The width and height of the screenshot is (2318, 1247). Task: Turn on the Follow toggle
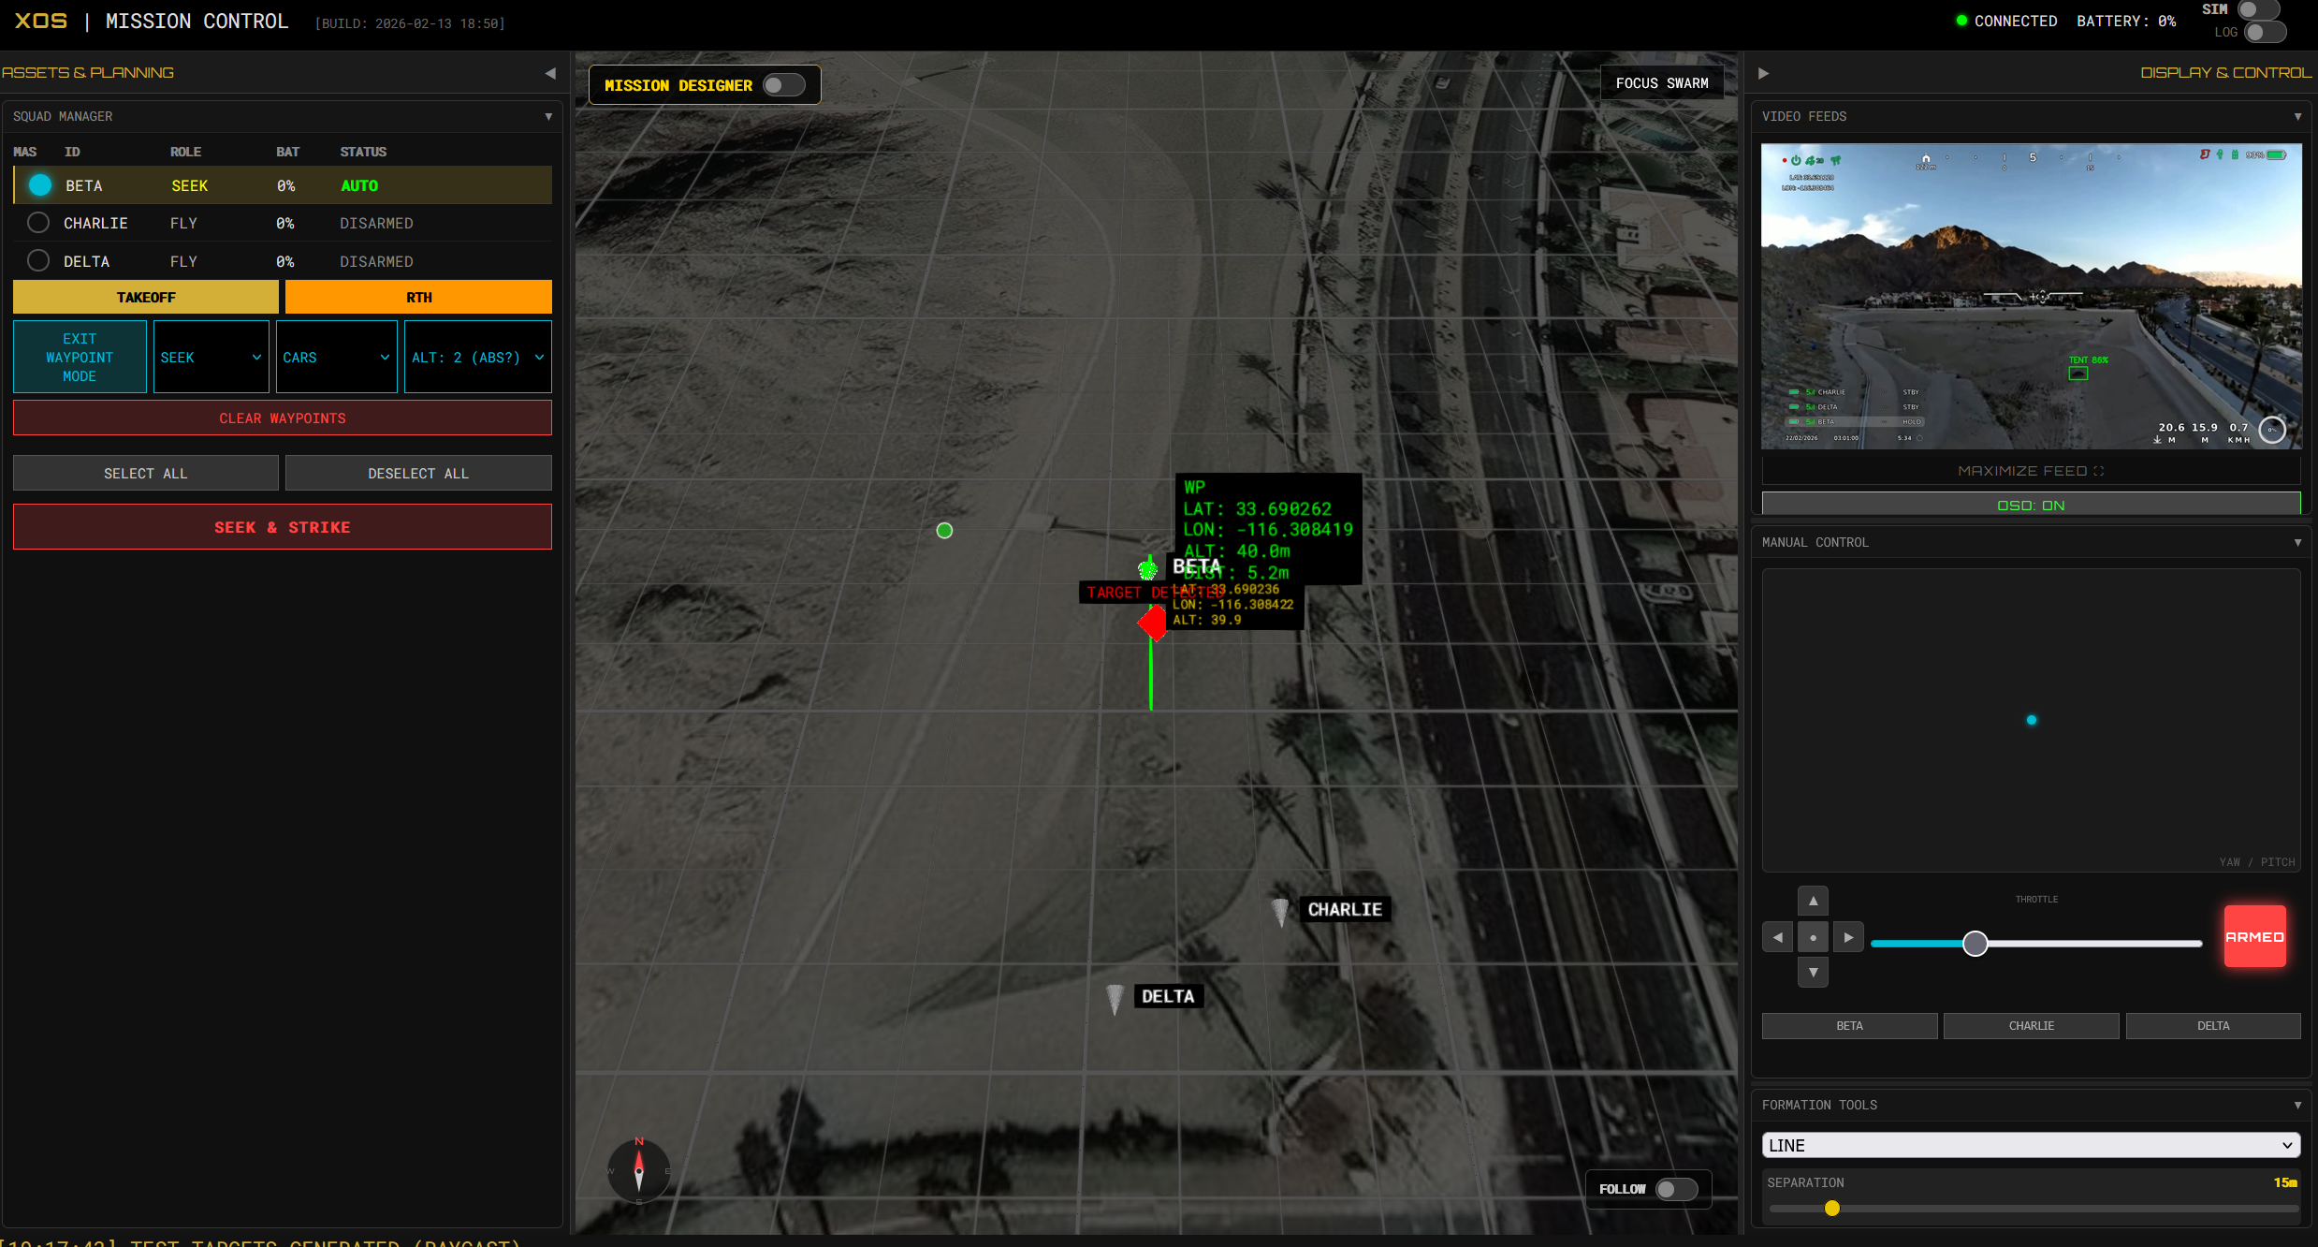tap(1675, 1189)
